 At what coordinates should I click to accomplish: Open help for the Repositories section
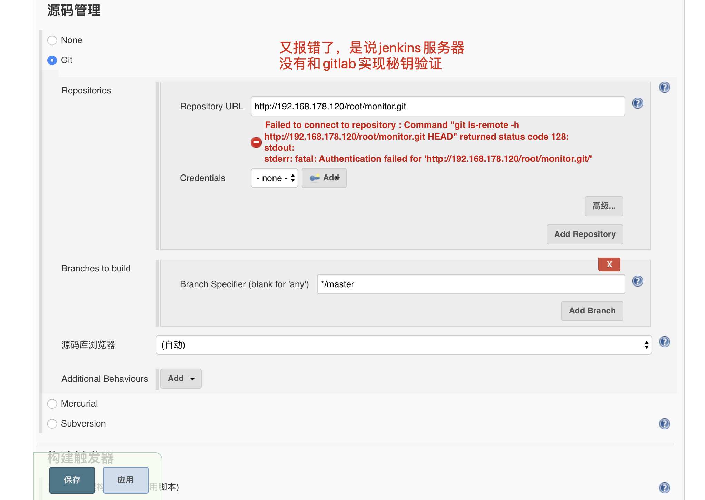(x=664, y=87)
